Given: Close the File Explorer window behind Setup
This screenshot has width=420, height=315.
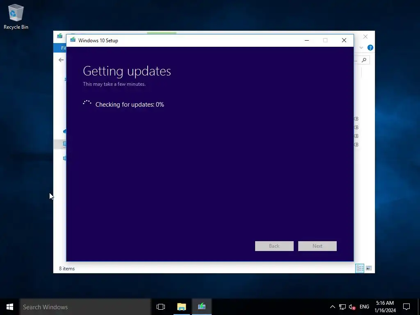Looking at the screenshot, I should pos(365,37).
